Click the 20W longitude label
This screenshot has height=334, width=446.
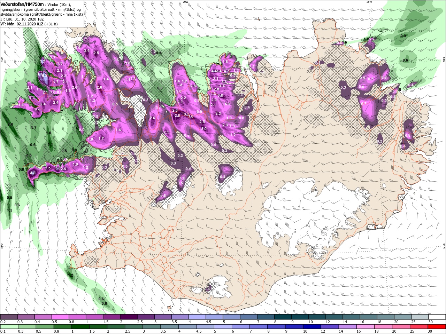tap(185, 2)
